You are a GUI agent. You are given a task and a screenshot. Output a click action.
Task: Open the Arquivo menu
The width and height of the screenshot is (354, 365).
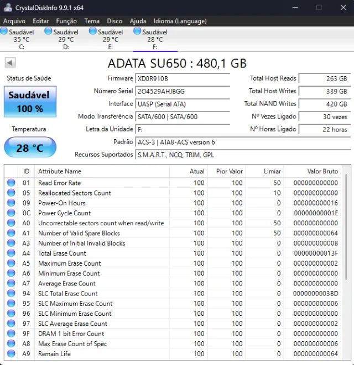pyautogui.click(x=14, y=21)
